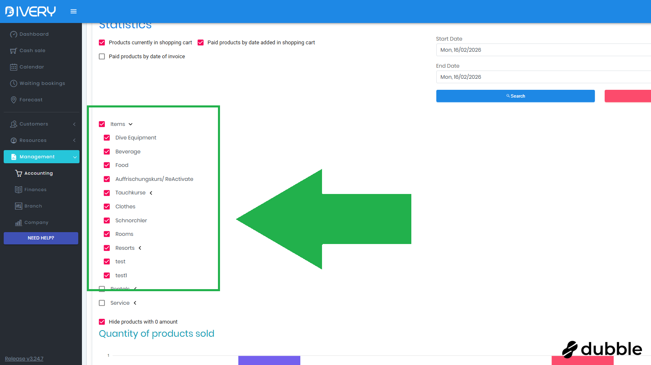The width and height of the screenshot is (651, 365).
Task: Open Dashboard via its gauge icon
Action: coord(14,34)
